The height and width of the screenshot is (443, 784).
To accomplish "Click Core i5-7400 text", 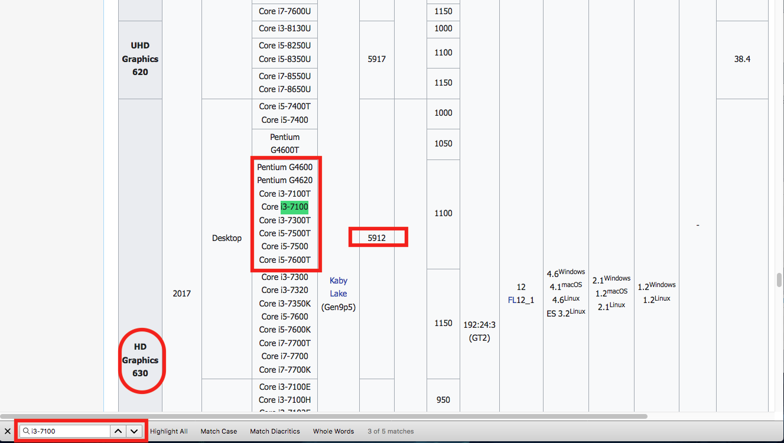I will point(285,120).
